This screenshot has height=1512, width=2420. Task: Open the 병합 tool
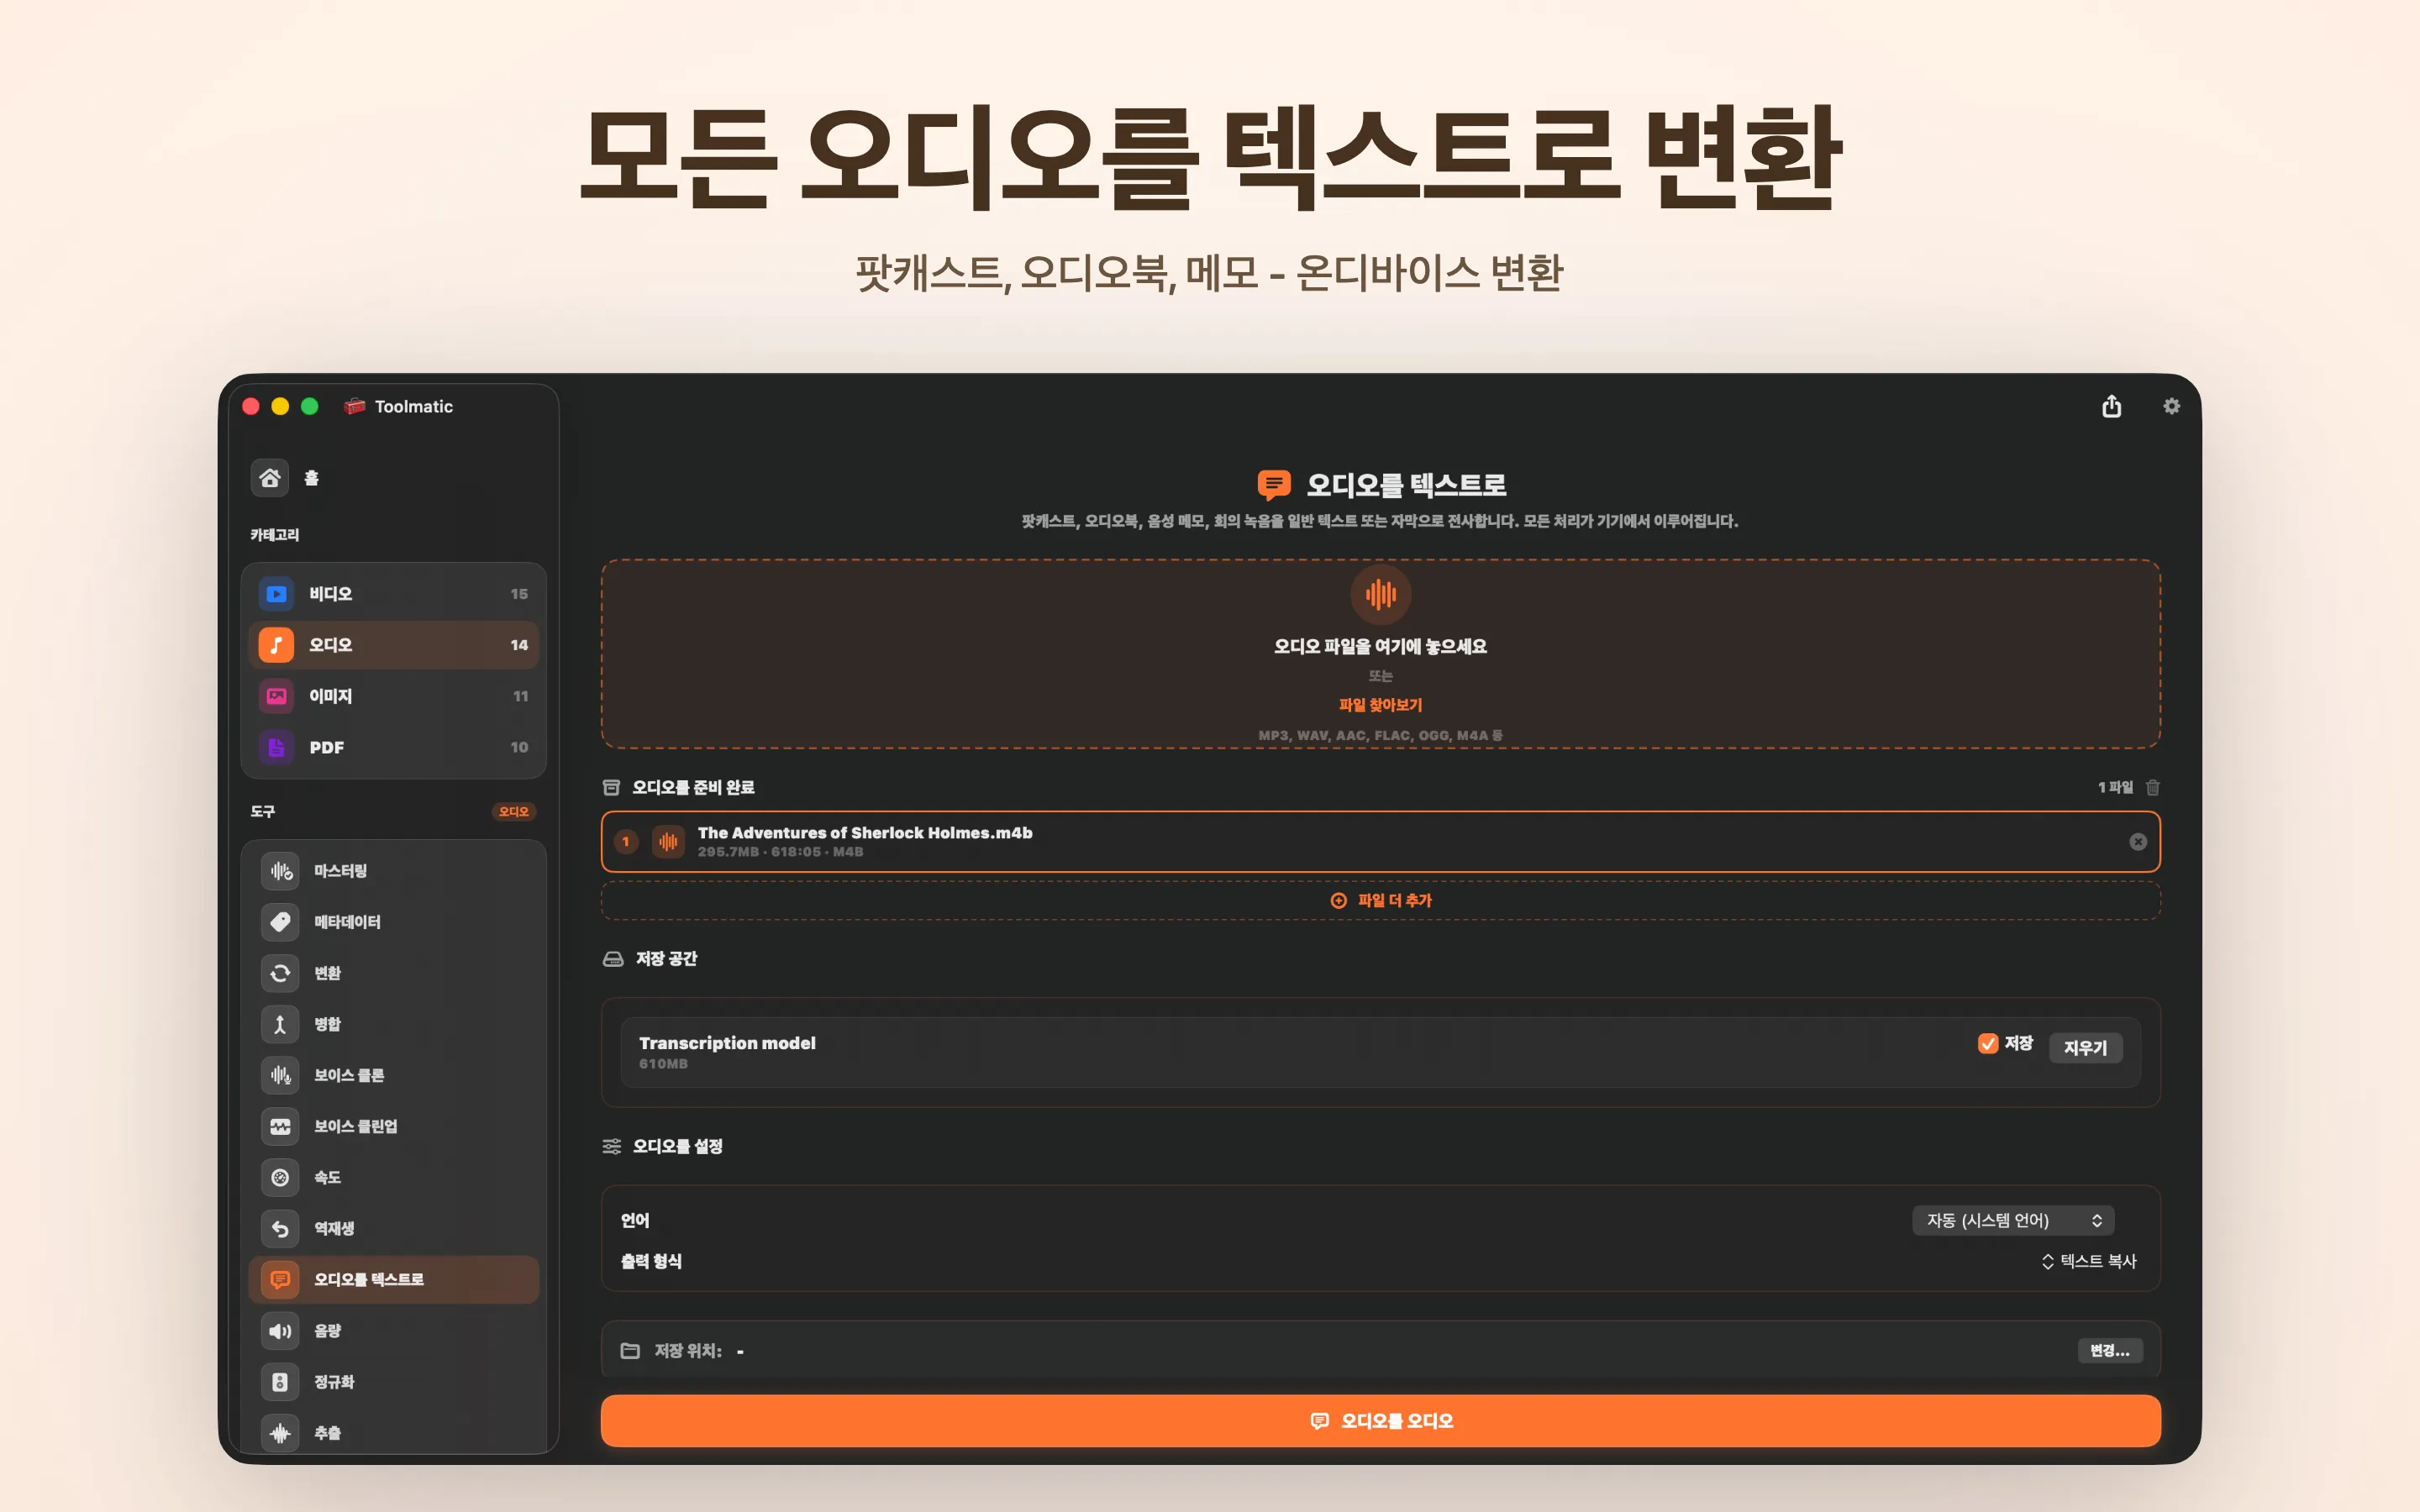coord(393,1024)
